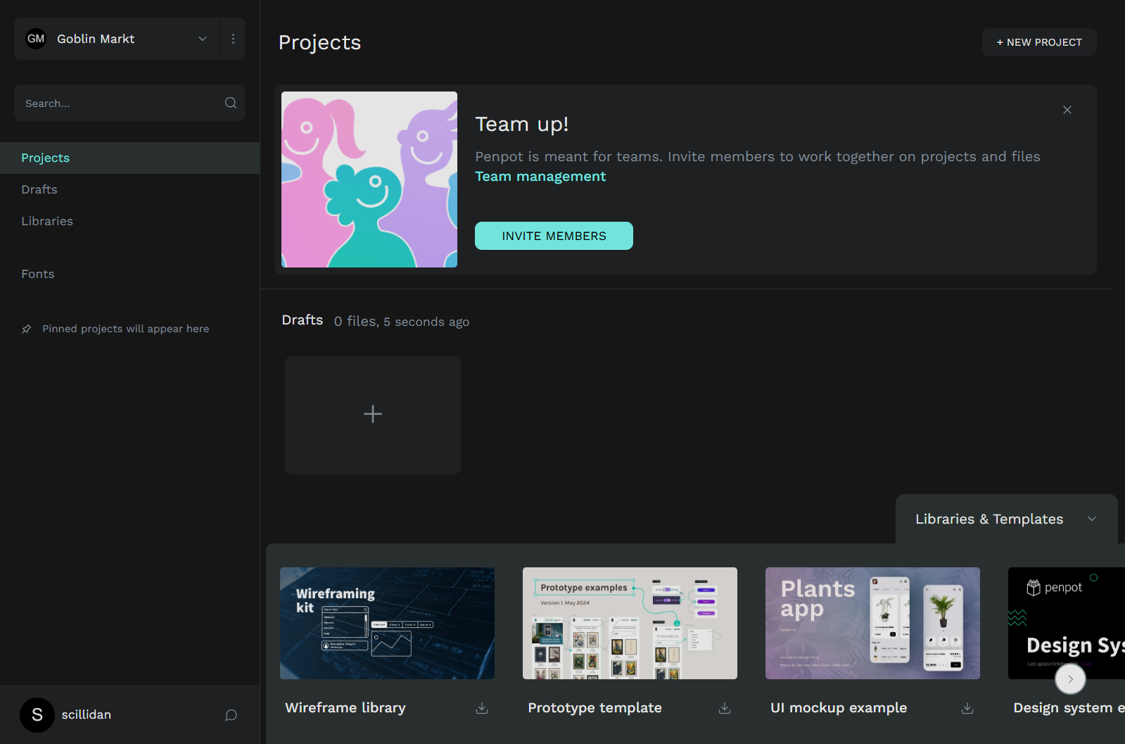Open the Plants app thumbnail
Viewport: 1125px width, 744px height.
click(872, 623)
